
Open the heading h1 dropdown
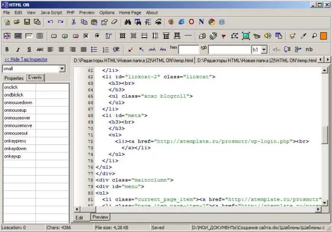pos(264,50)
